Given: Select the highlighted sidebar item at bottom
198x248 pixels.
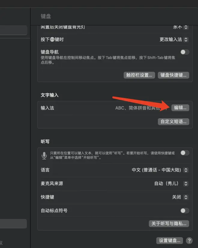Looking at the screenshot, I should [13, 224].
